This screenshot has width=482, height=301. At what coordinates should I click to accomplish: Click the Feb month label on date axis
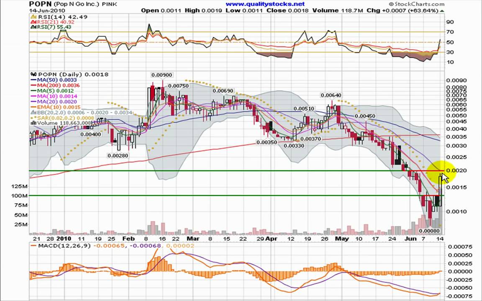(128, 239)
